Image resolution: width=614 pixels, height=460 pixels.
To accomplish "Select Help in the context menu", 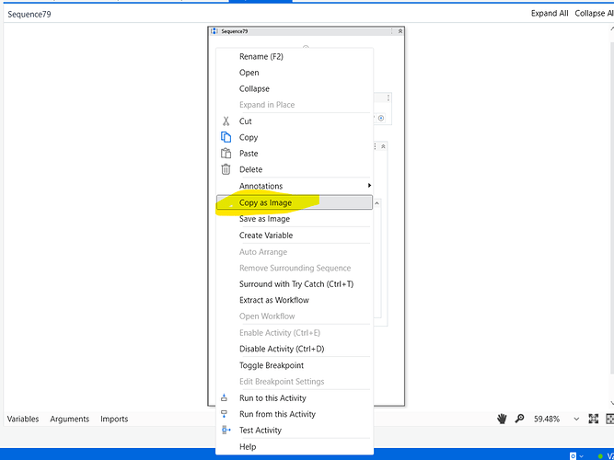I will (248, 446).
